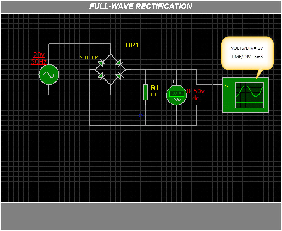Click the red dc label under voltmeter
This screenshot has height=231, width=282.
(x=196, y=98)
